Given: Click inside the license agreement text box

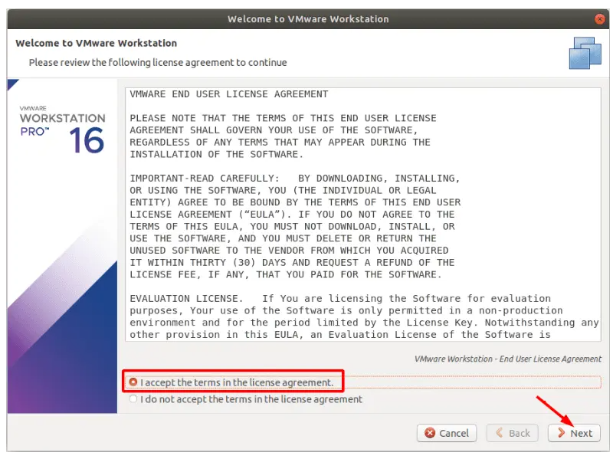Looking at the screenshot, I should (x=362, y=215).
